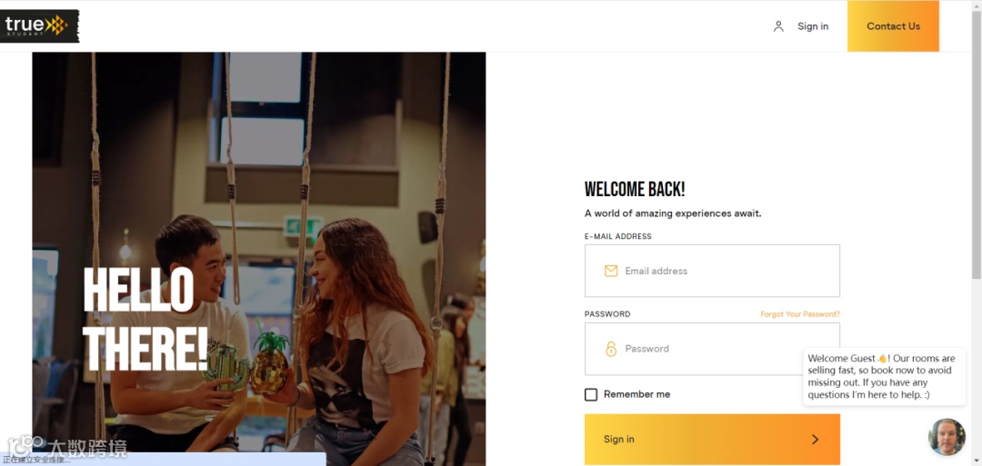Click the watermark logo at bottom left

click(67, 447)
